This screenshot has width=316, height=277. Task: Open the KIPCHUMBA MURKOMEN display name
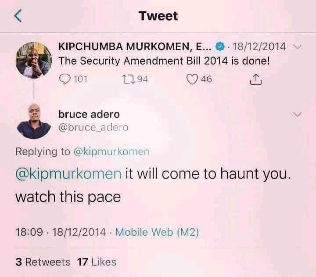(x=135, y=47)
